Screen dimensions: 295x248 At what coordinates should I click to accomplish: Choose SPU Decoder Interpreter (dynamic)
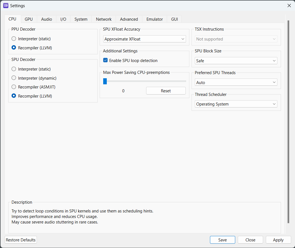coord(34,78)
